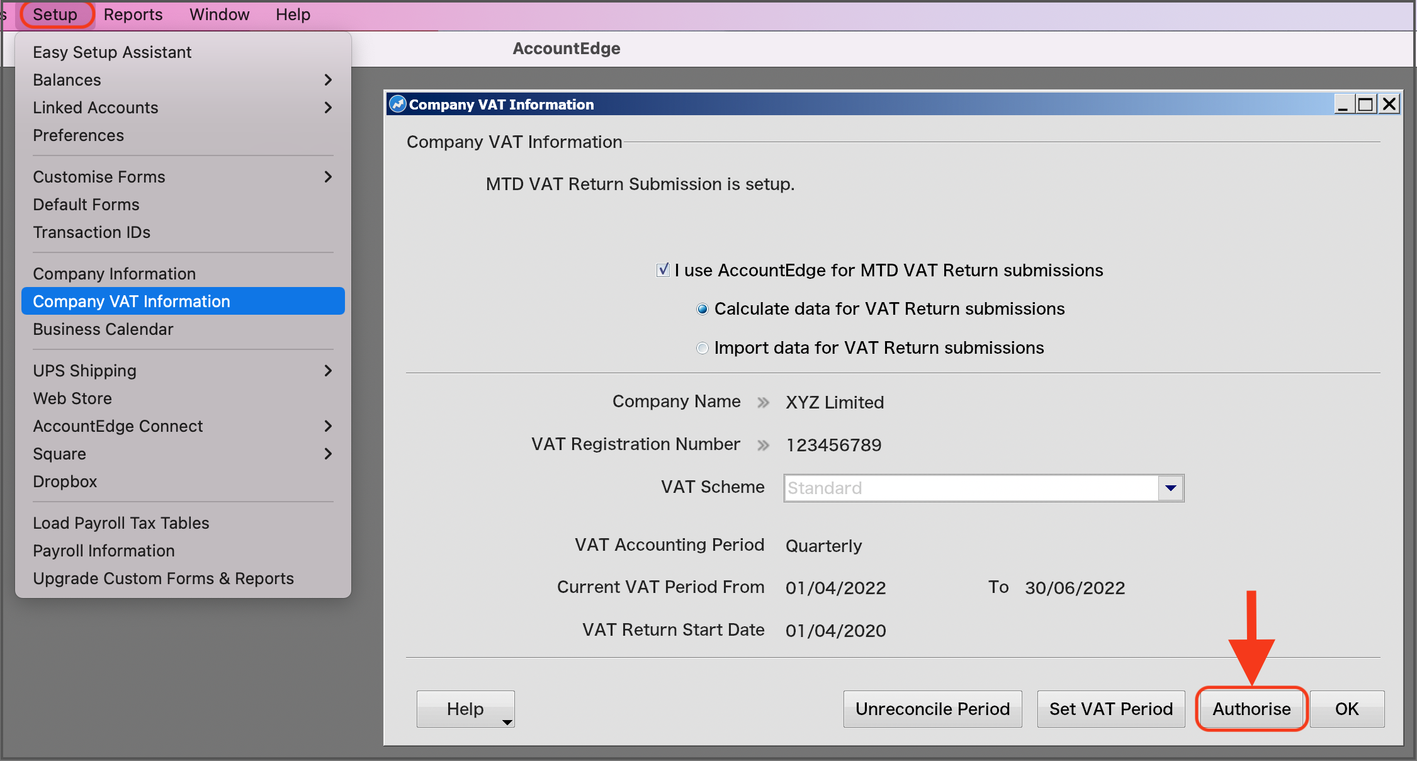Click the Authorise button
Screen dimensions: 1417x761
click(x=1251, y=709)
